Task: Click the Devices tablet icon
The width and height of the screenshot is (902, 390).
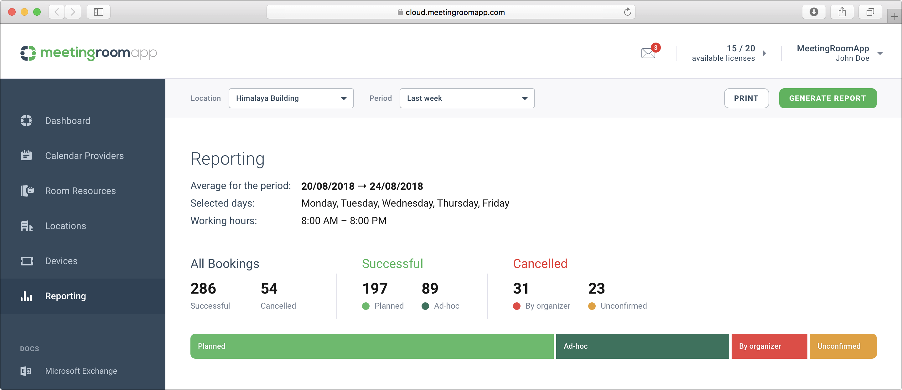Action: [27, 261]
